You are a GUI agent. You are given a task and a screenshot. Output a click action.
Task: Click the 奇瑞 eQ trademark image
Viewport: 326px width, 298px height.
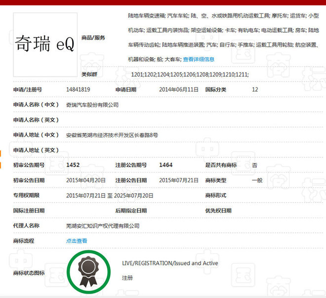tap(45, 44)
